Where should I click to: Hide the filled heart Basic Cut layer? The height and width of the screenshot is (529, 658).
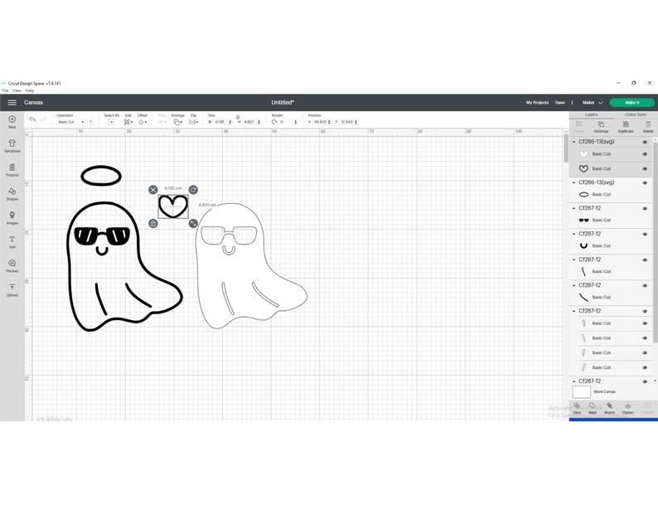645,154
